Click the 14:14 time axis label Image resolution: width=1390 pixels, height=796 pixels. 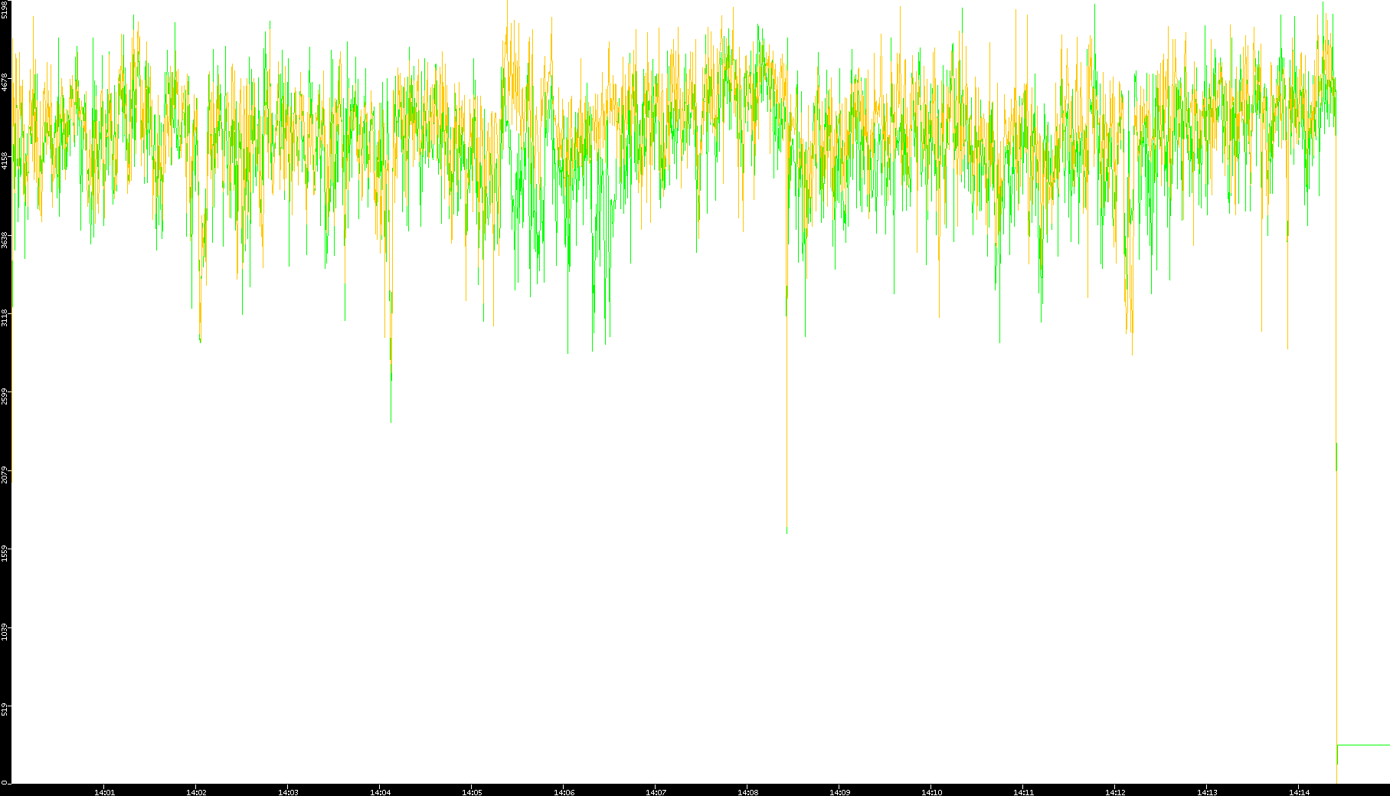[1299, 791]
